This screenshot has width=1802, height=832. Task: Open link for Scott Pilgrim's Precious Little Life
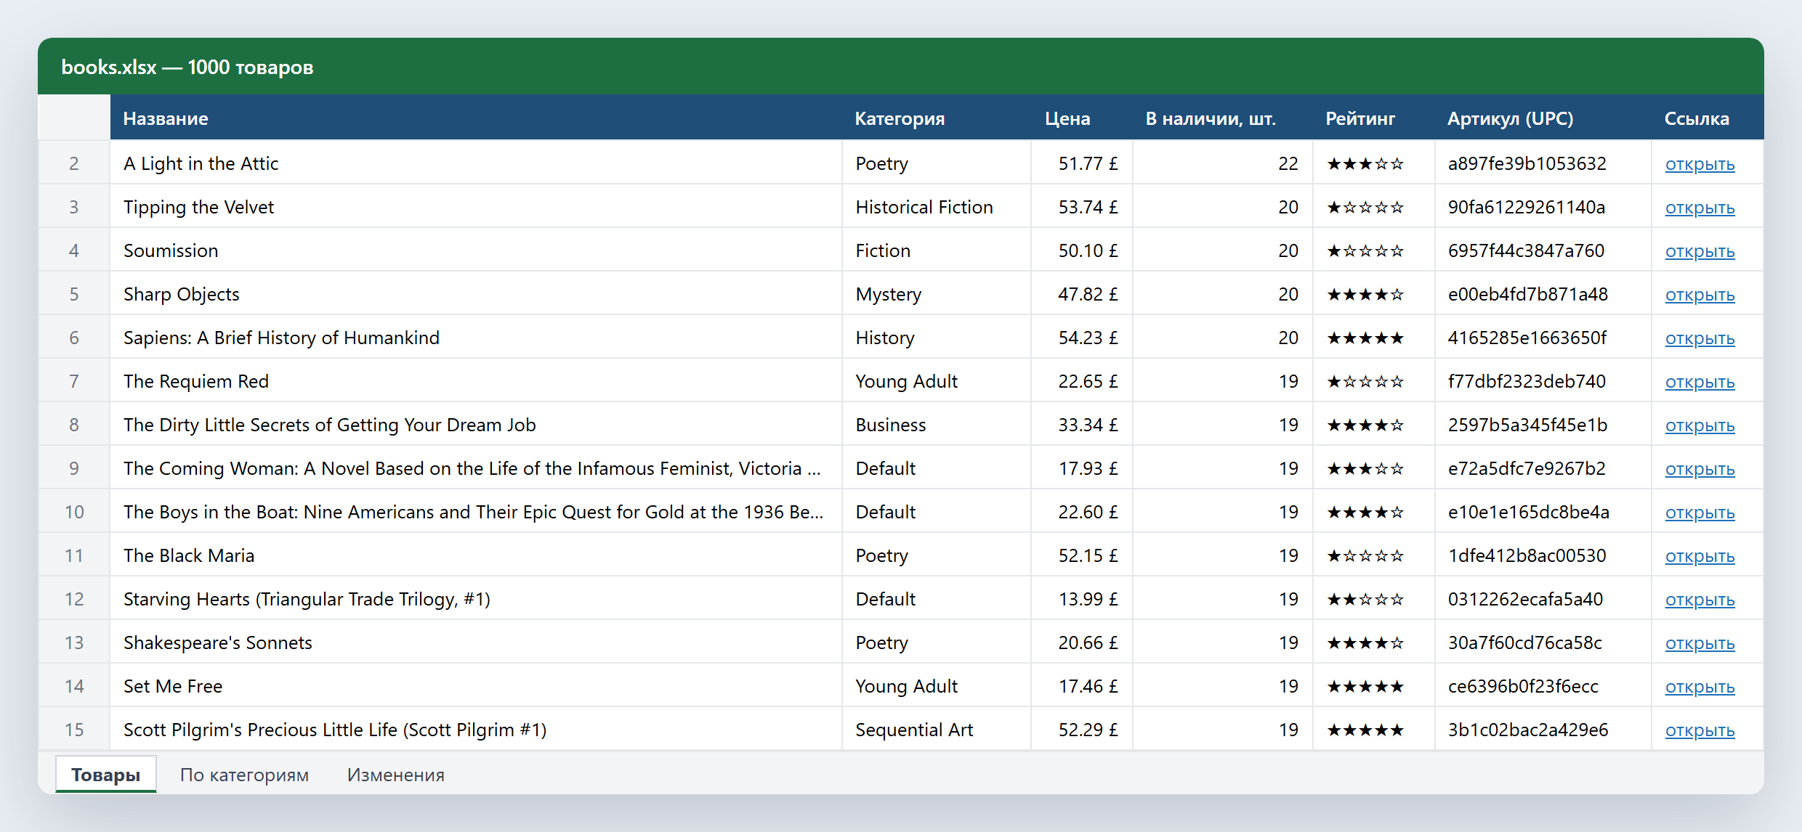[x=1700, y=730]
